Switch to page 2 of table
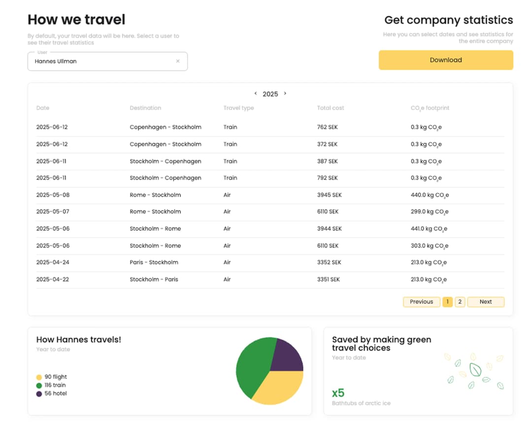The image size is (532, 430). [x=460, y=302]
